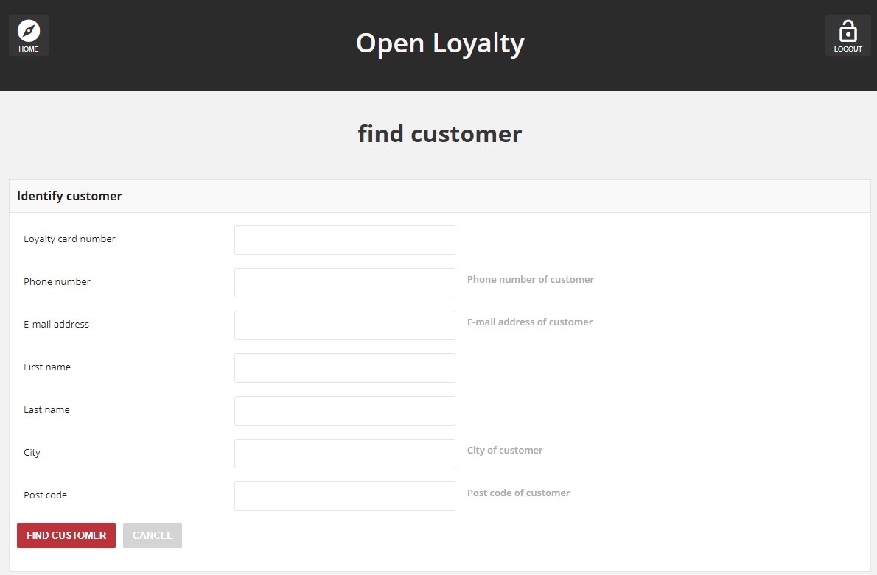The height and width of the screenshot is (575, 877).
Task: Click the Open Loyalty header title
Action: pyautogui.click(x=440, y=43)
